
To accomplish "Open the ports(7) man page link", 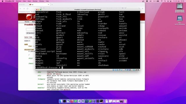I will click(67, 89).
